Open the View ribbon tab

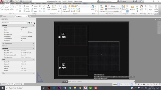coord(32,3)
